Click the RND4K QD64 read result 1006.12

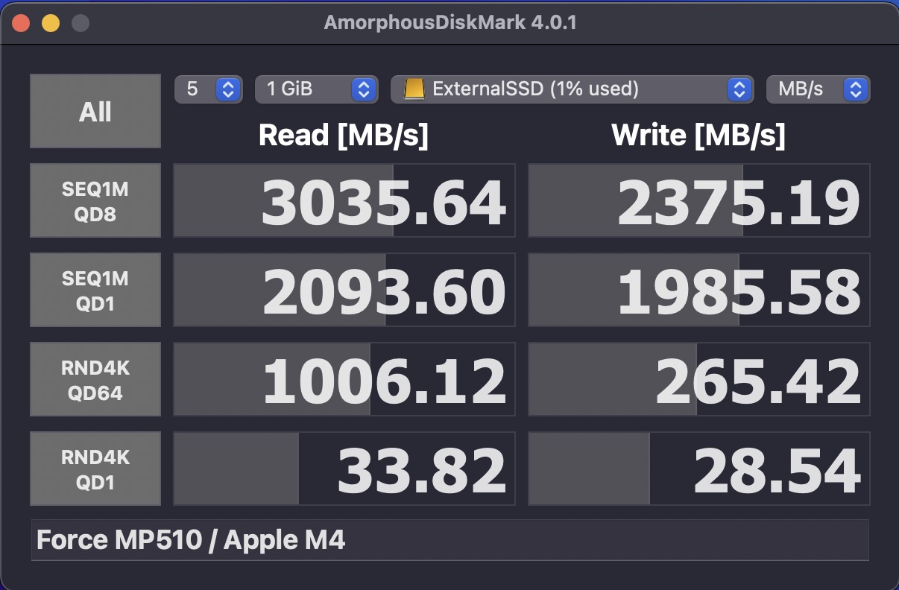(x=344, y=380)
